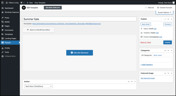Image resolution: width=176 pixels, height=96 pixels.
Task: Select Popups in sidebar
Action: click(x=10, y=42)
